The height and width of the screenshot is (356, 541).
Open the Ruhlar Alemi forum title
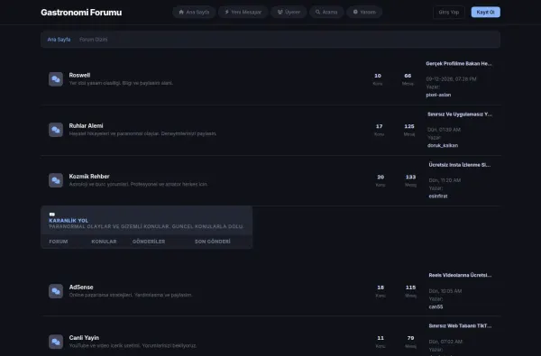86,126
